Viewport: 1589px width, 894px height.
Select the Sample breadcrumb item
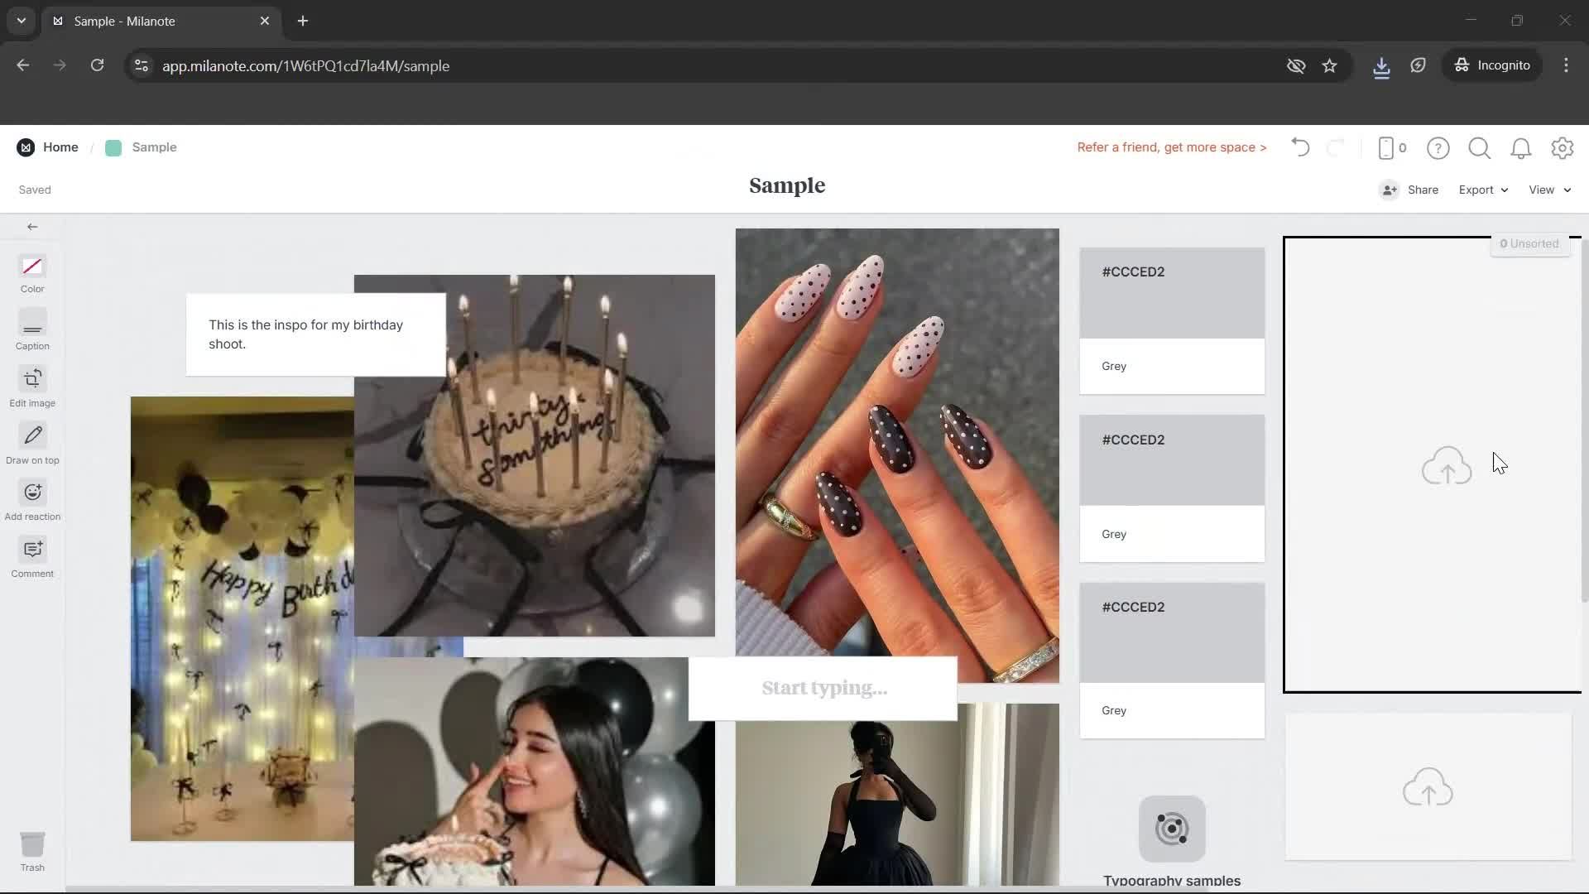[x=154, y=147]
